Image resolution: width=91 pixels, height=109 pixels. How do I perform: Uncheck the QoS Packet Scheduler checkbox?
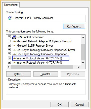pos(9,37)
